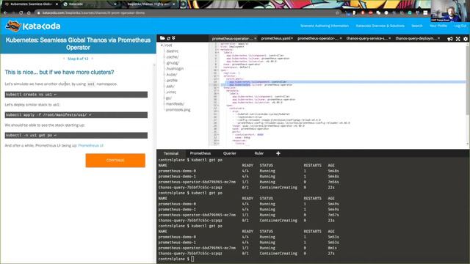
Task: Open .bashrc in file tree
Action: (x=172, y=51)
